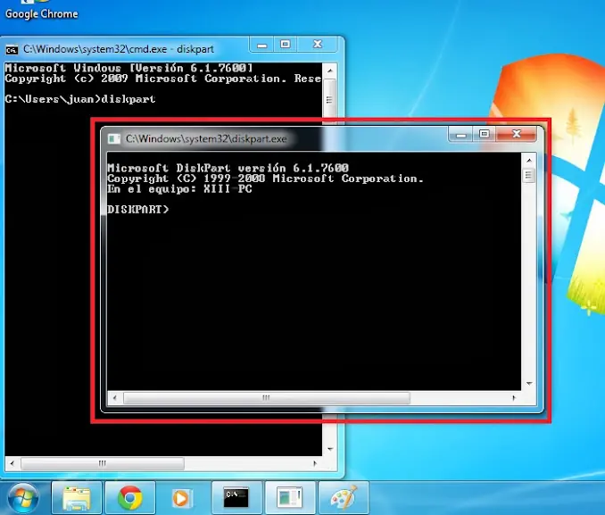Click 'Microsoft Windows [Versión 6.1.7600]' in cmd window
This screenshot has height=515, width=605.
tap(128, 68)
